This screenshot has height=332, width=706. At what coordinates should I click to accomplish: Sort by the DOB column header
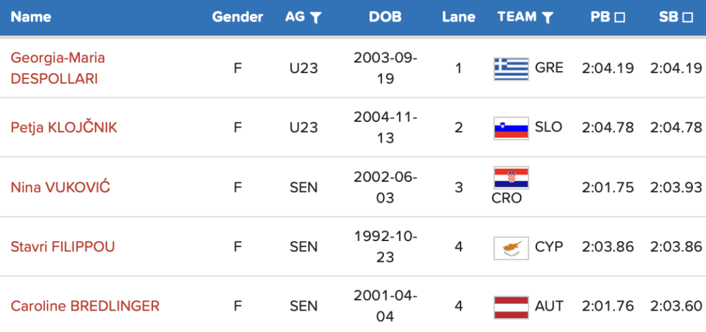tap(384, 17)
